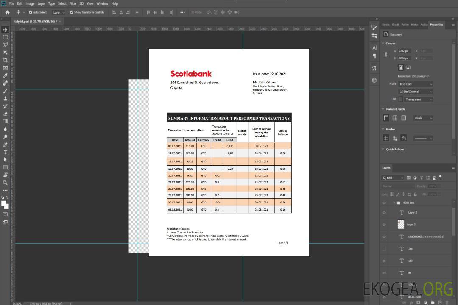Select the Clone Stamp tool
Image resolution: width=458 pixels, height=305 pixels.
5,99
